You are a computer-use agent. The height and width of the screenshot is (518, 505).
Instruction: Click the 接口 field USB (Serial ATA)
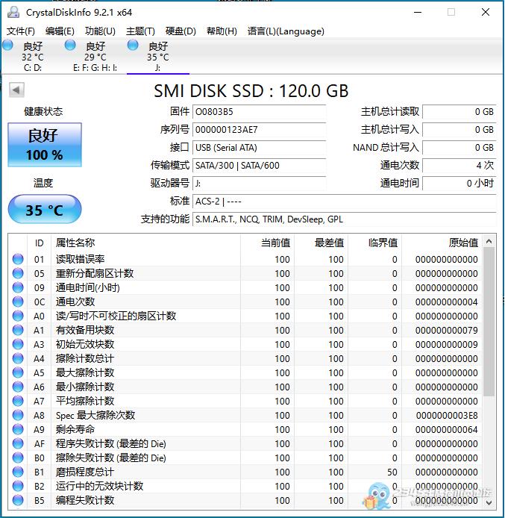[x=260, y=148]
